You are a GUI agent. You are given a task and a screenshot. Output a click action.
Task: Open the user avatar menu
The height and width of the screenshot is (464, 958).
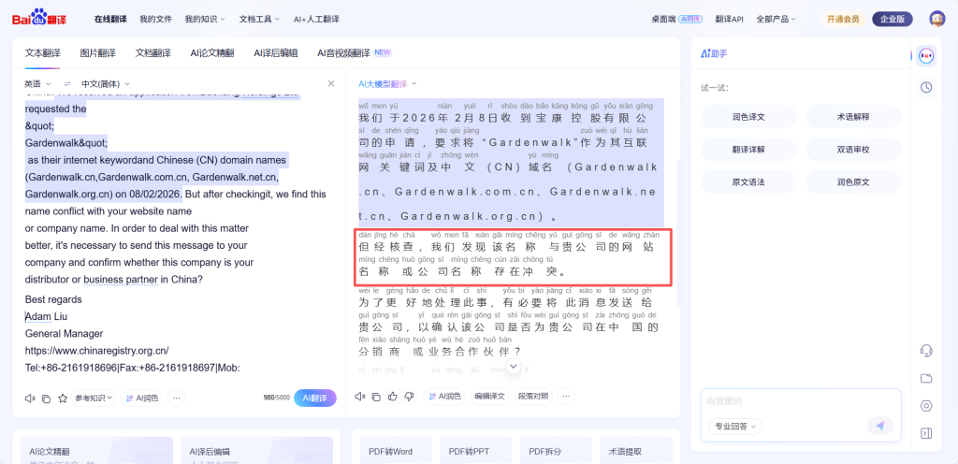[x=936, y=19]
